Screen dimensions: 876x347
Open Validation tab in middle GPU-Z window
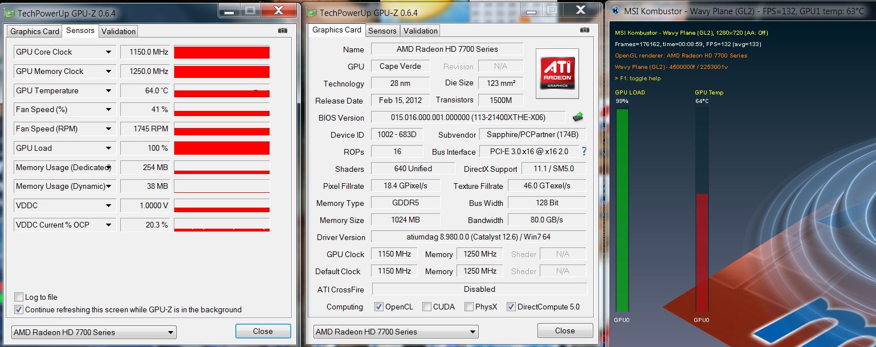click(421, 31)
